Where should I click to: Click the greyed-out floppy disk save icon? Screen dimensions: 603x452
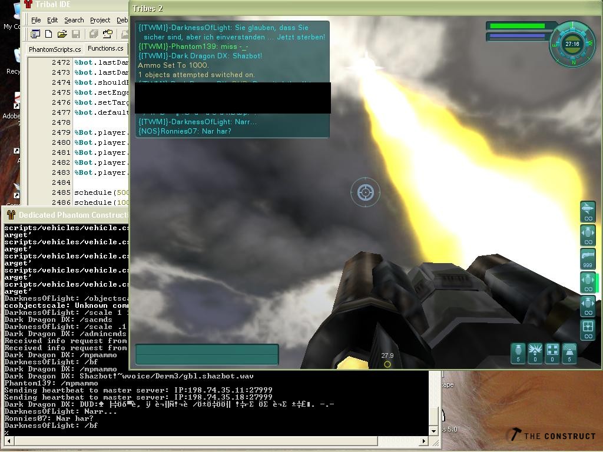point(76,34)
